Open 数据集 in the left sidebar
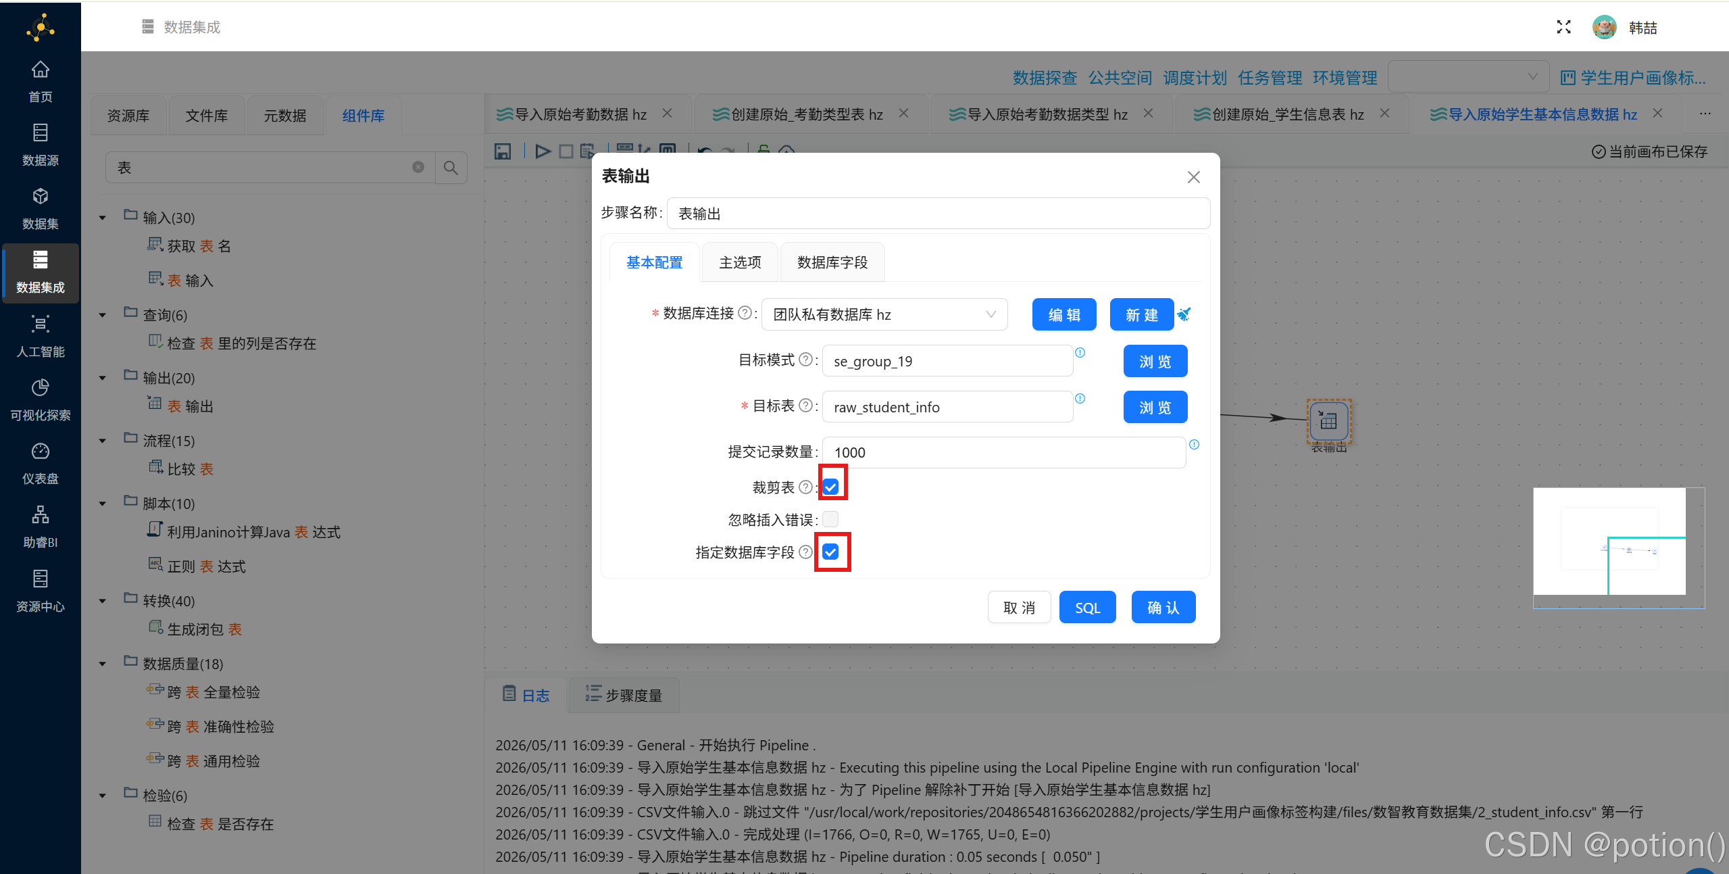1729x874 pixels. pyautogui.click(x=41, y=209)
